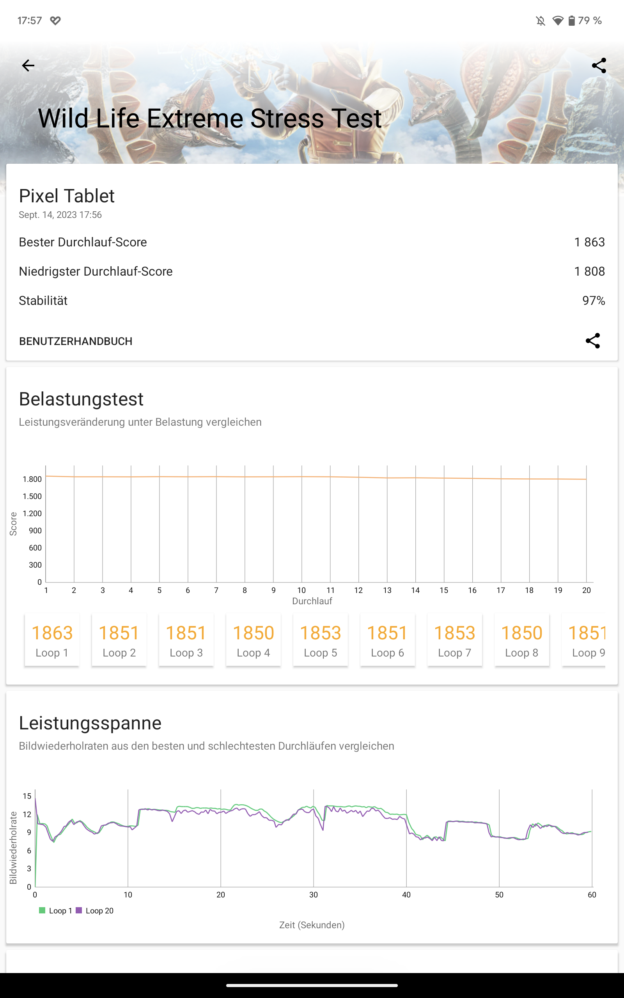
Task: Select the Loop 7 score card
Action: coord(455,639)
